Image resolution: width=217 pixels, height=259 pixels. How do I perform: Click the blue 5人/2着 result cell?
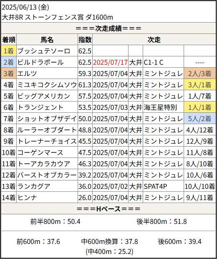pyautogui.click(x=199, y=119)
